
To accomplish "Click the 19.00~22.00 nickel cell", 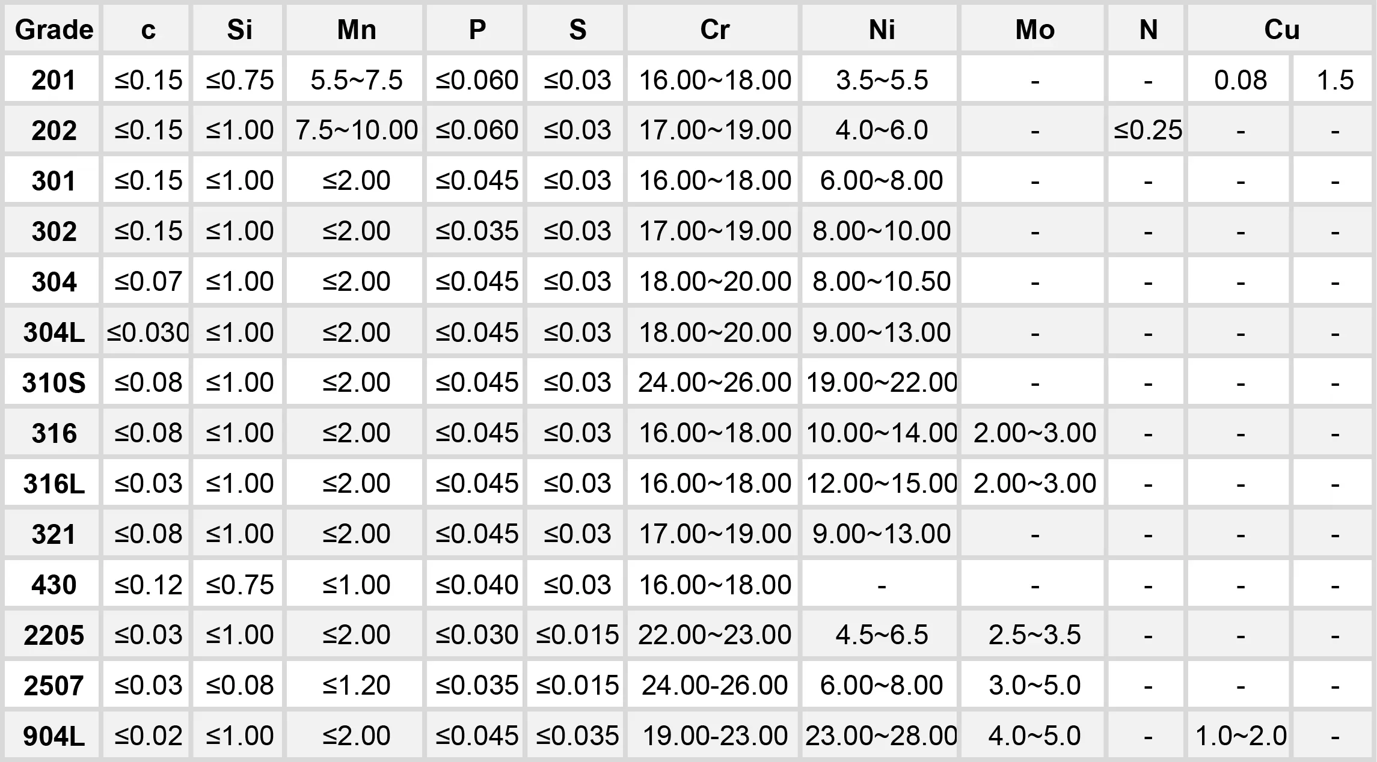I will pyautogui.click(x=882, y=383).
